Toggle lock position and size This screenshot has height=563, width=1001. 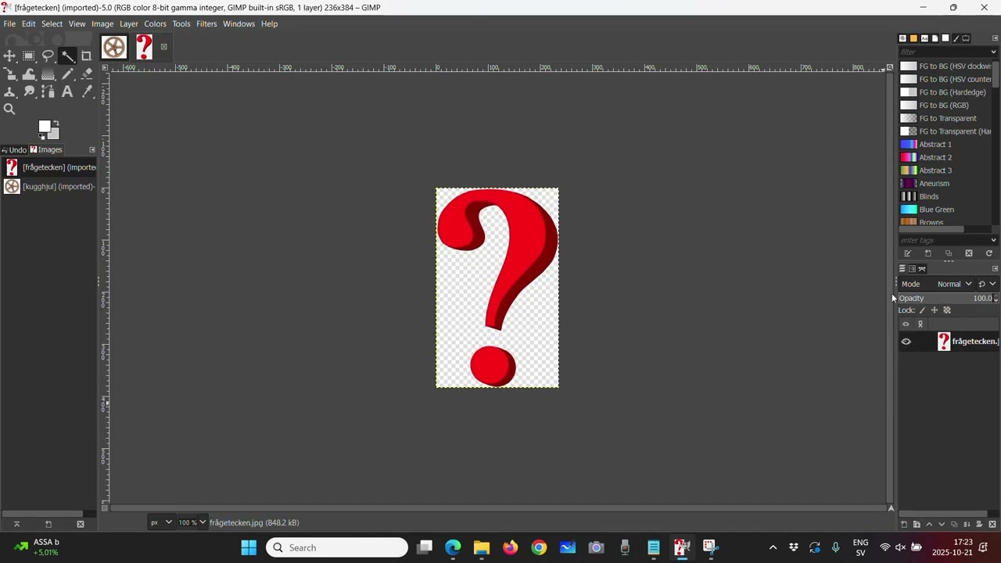pyautogui.click(x=934, y=310)
